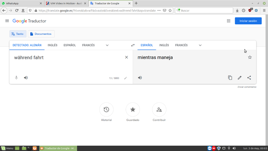Open the clock calendar in taskbar
Screen dimensions: 268x151
(255, 148)
